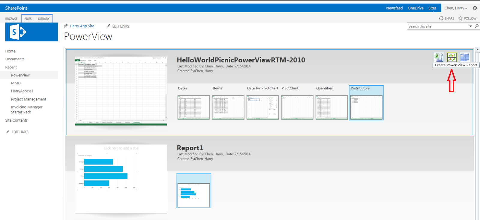The image size is (480, 220).
Task: Click the SharePoint brand text
Action: point(16,8)
